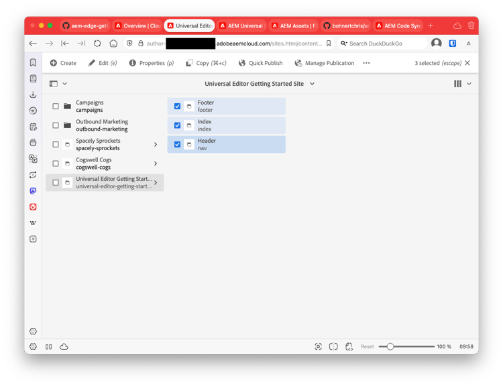Uncheck the Header nav checkbox

click(x=177, y=144)
